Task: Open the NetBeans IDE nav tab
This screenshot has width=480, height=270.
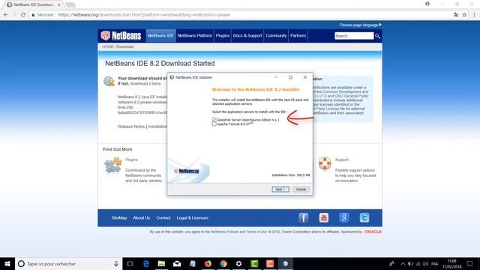Action: coord(160,35)
